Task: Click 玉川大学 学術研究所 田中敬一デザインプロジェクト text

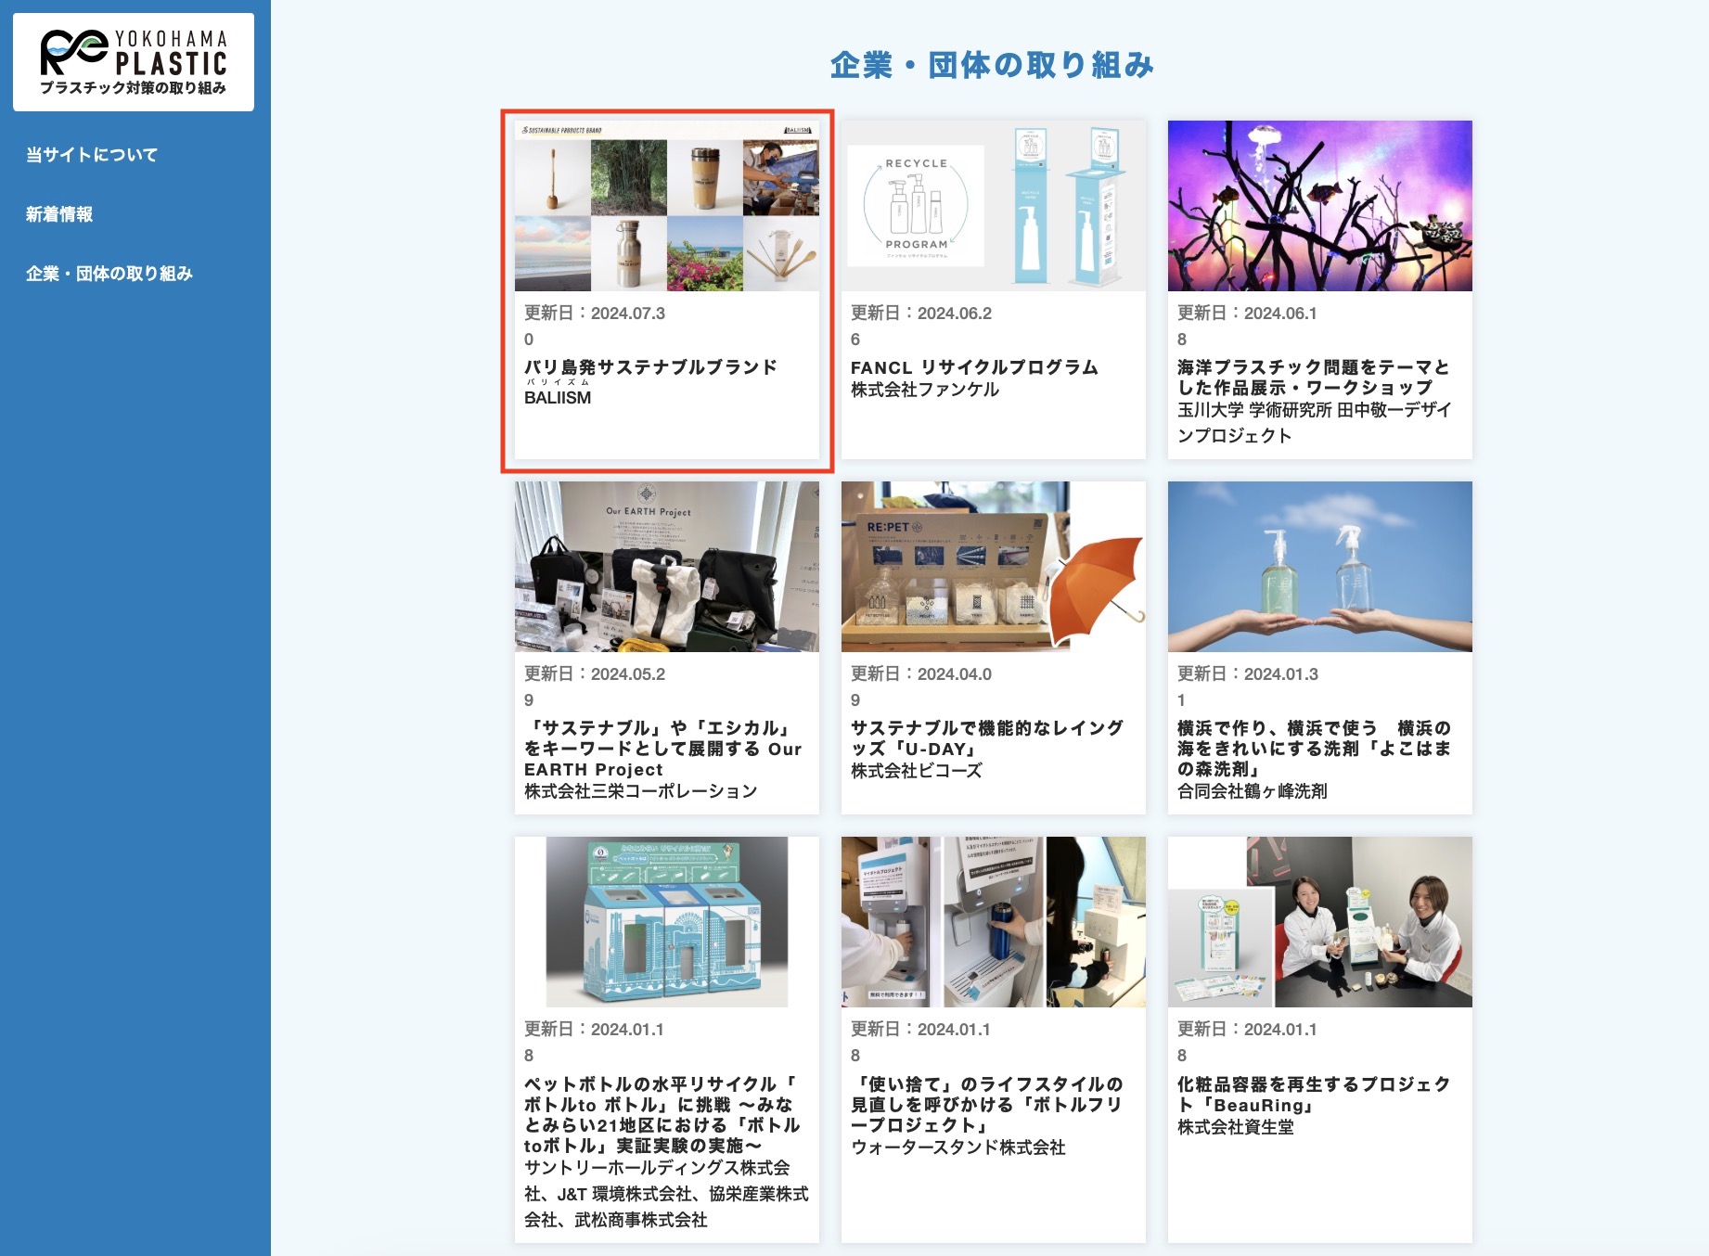Action: point(1314,423)
